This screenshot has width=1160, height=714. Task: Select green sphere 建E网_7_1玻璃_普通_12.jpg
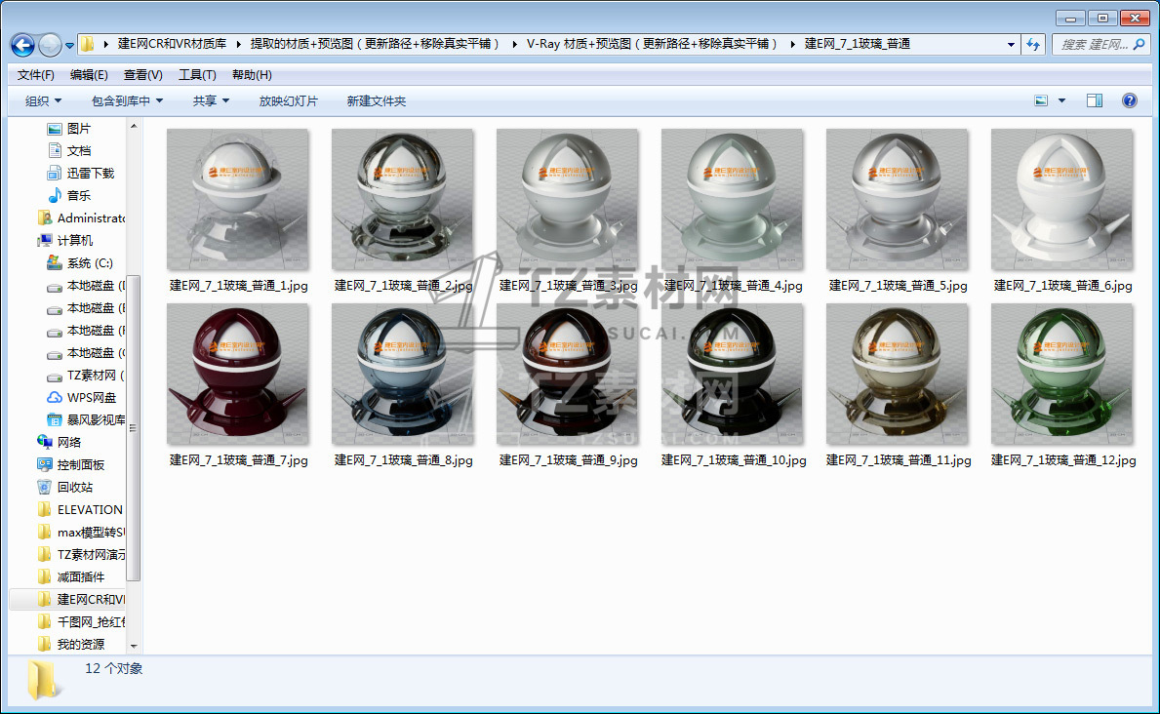click(x=1062, y=375)
